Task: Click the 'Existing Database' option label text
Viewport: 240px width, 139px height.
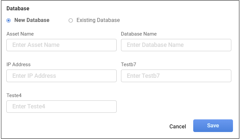Action: (x=98, y=20)
